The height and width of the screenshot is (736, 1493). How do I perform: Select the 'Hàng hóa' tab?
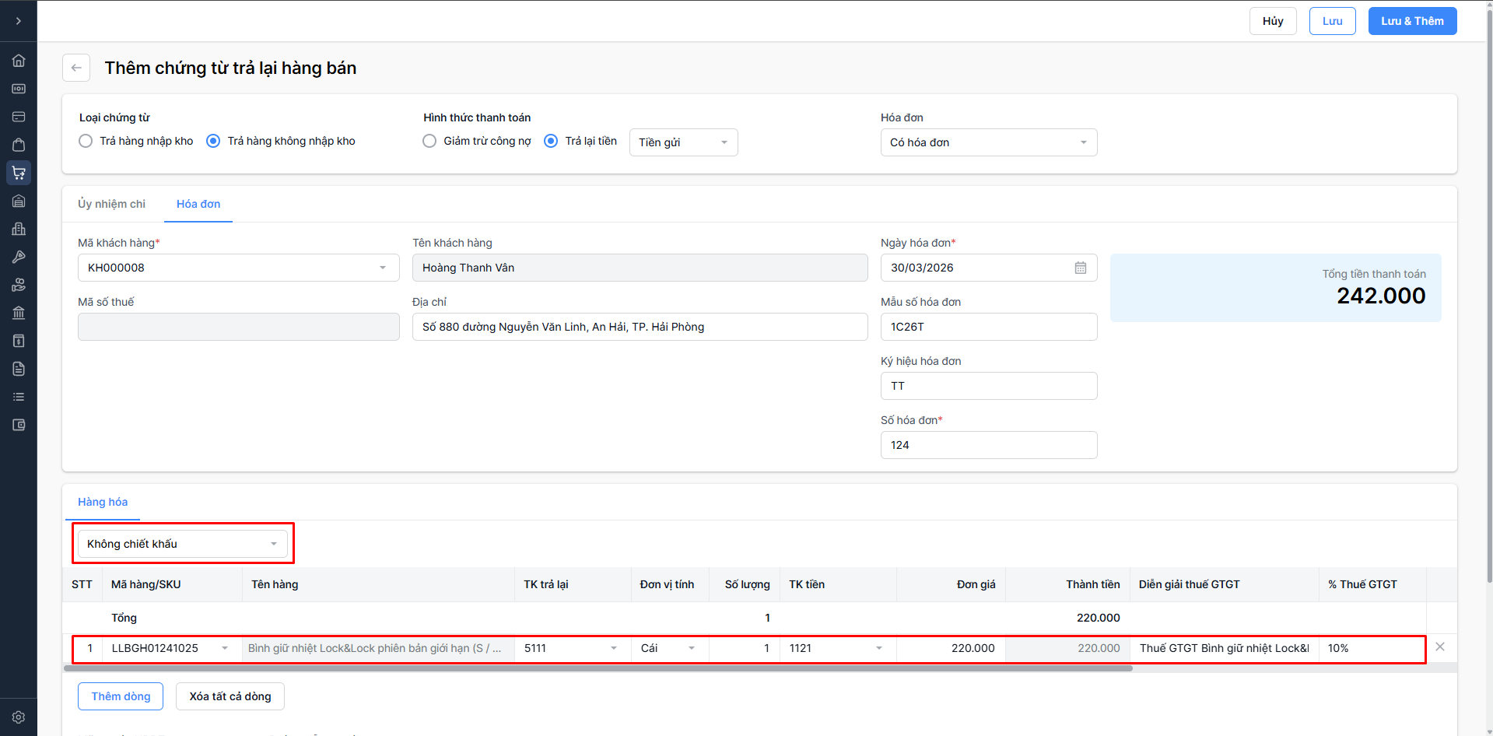tap(103, 502)
